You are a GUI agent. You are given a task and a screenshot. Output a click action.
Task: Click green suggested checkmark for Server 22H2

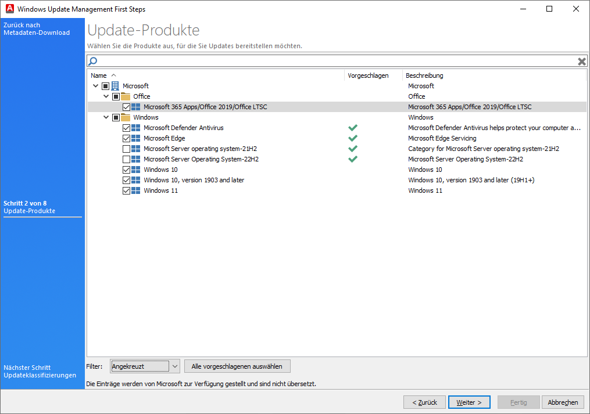(x=353, y=160)
